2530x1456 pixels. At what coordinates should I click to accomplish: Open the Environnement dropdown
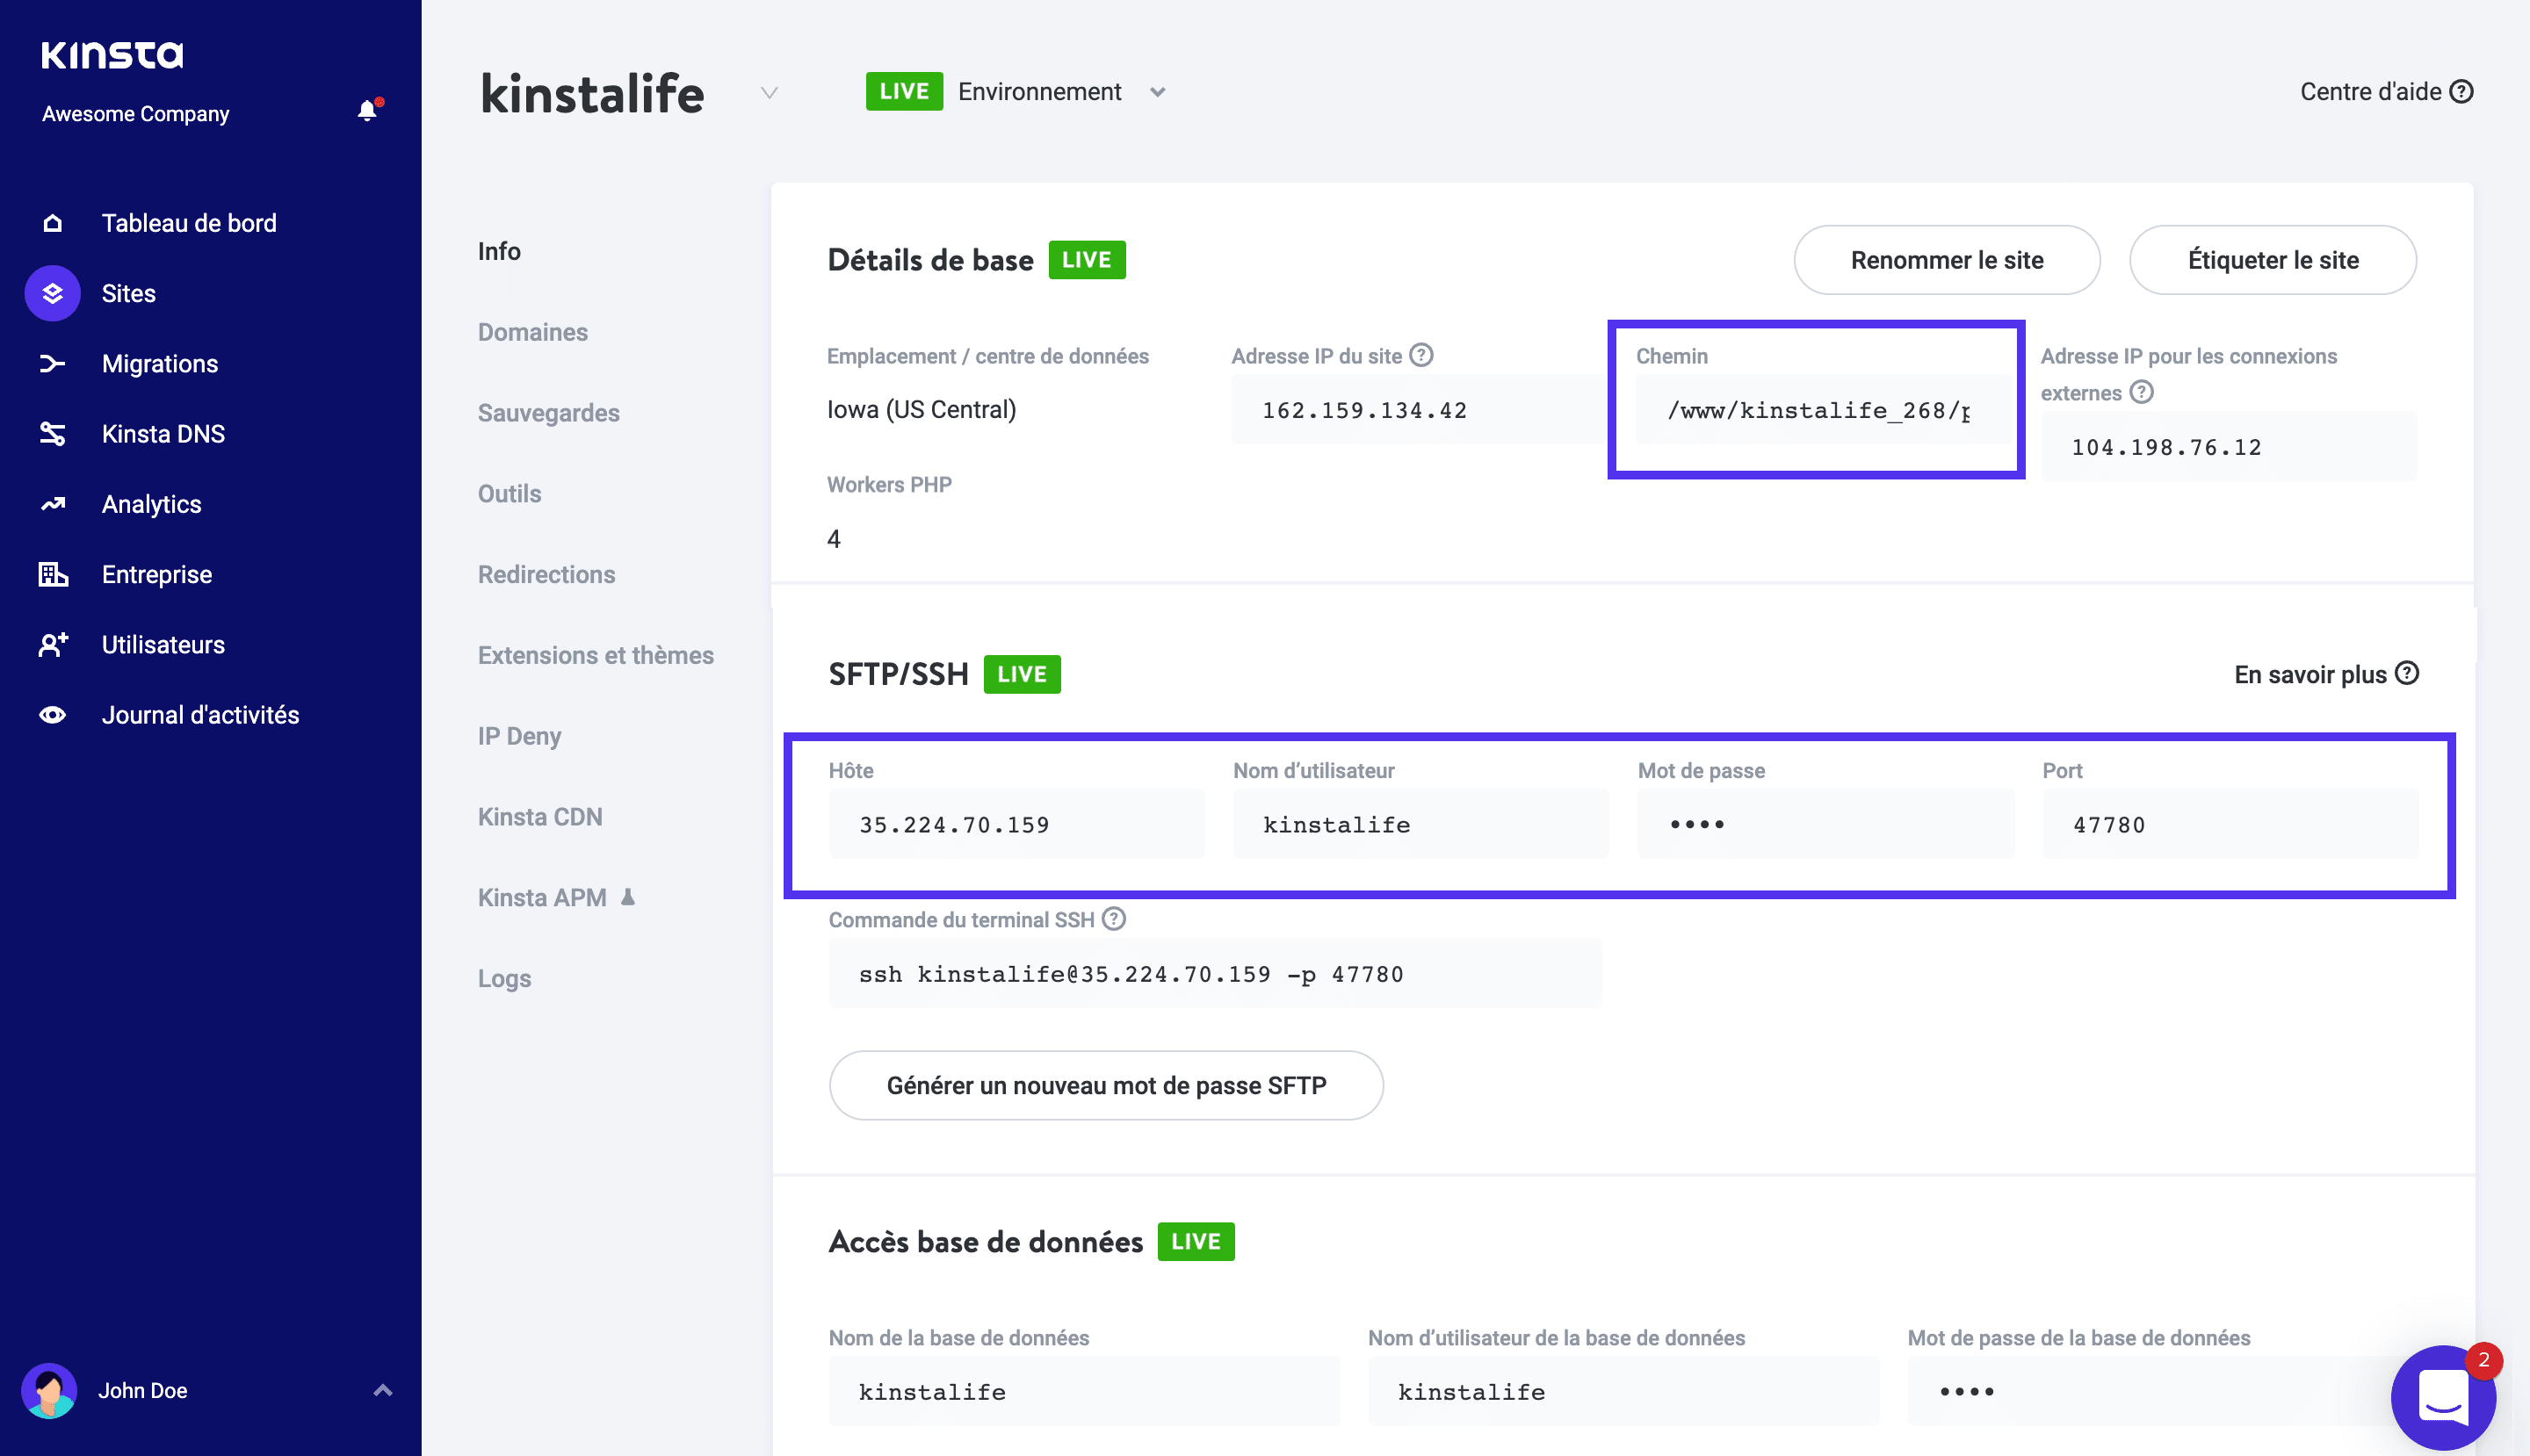click(1158, 92)
